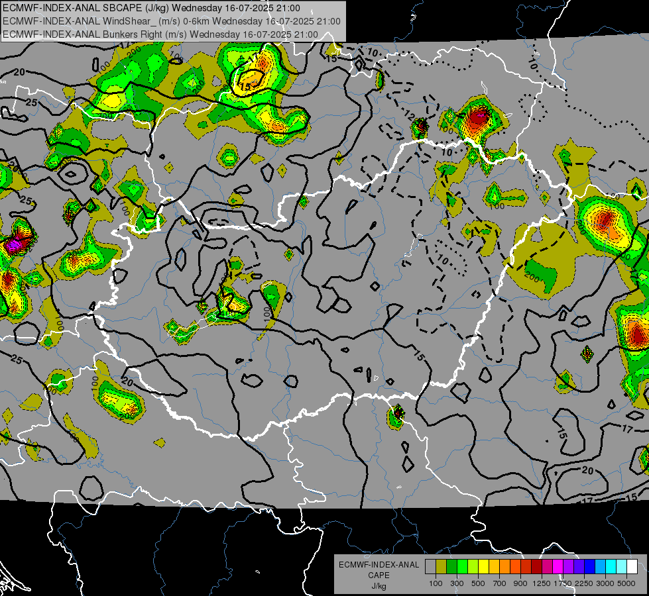Click the Bunkers Right title line
Viewport: 649px width, 596px height.
[160, 34]
